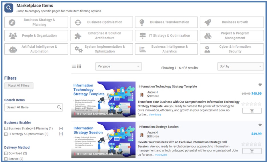Open the Per page dropdown

pos(119,66)
